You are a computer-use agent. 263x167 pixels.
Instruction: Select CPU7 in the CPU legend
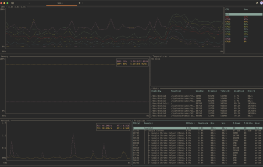click(244, 36)
